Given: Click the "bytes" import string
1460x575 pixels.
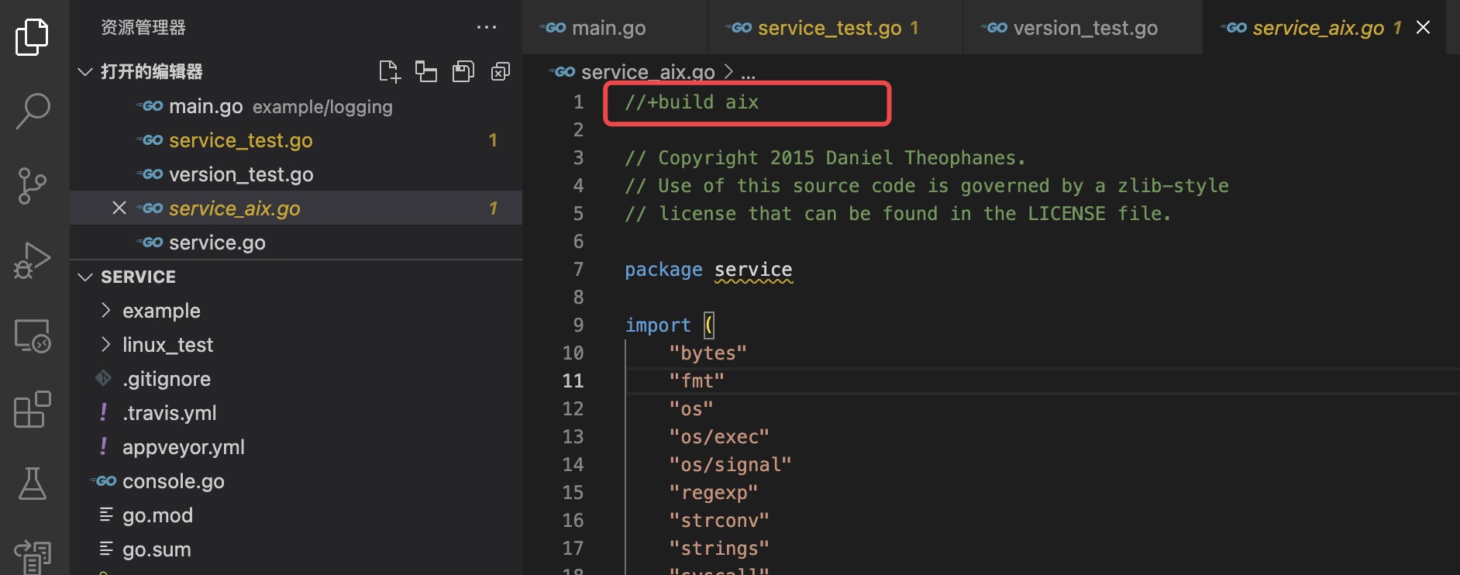Looking at the screenshot, I should tap(708, 353).
